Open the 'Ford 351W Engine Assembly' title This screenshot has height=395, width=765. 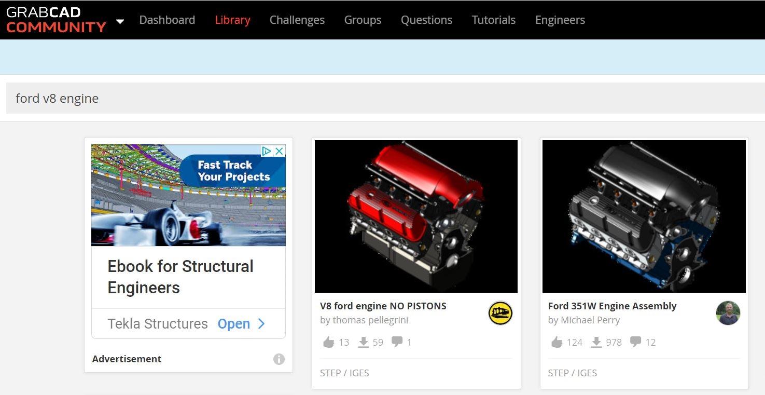click(612, 306)
